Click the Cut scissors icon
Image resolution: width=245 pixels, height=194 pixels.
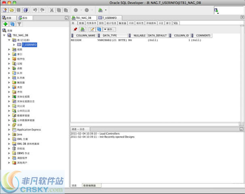[52, 10]
